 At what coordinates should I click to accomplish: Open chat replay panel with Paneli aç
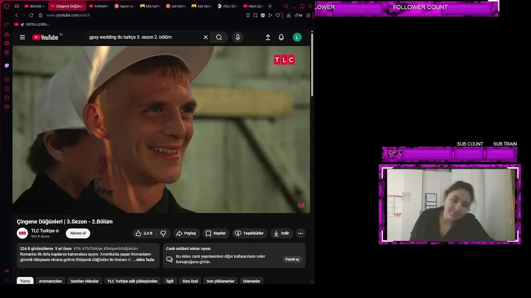[x=292, y=260]
